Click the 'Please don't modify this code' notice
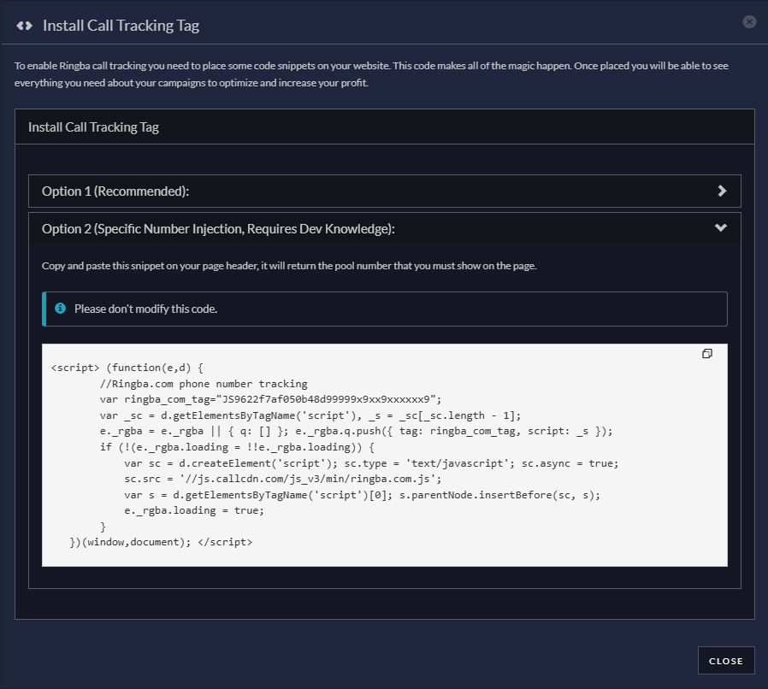The image size is (768, 689). click(385, 309)
